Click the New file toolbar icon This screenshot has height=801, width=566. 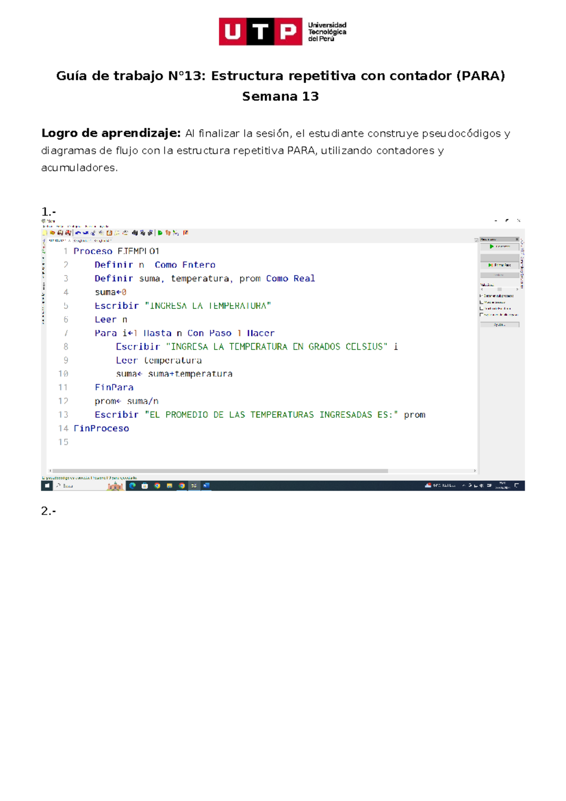pos(45,233)
